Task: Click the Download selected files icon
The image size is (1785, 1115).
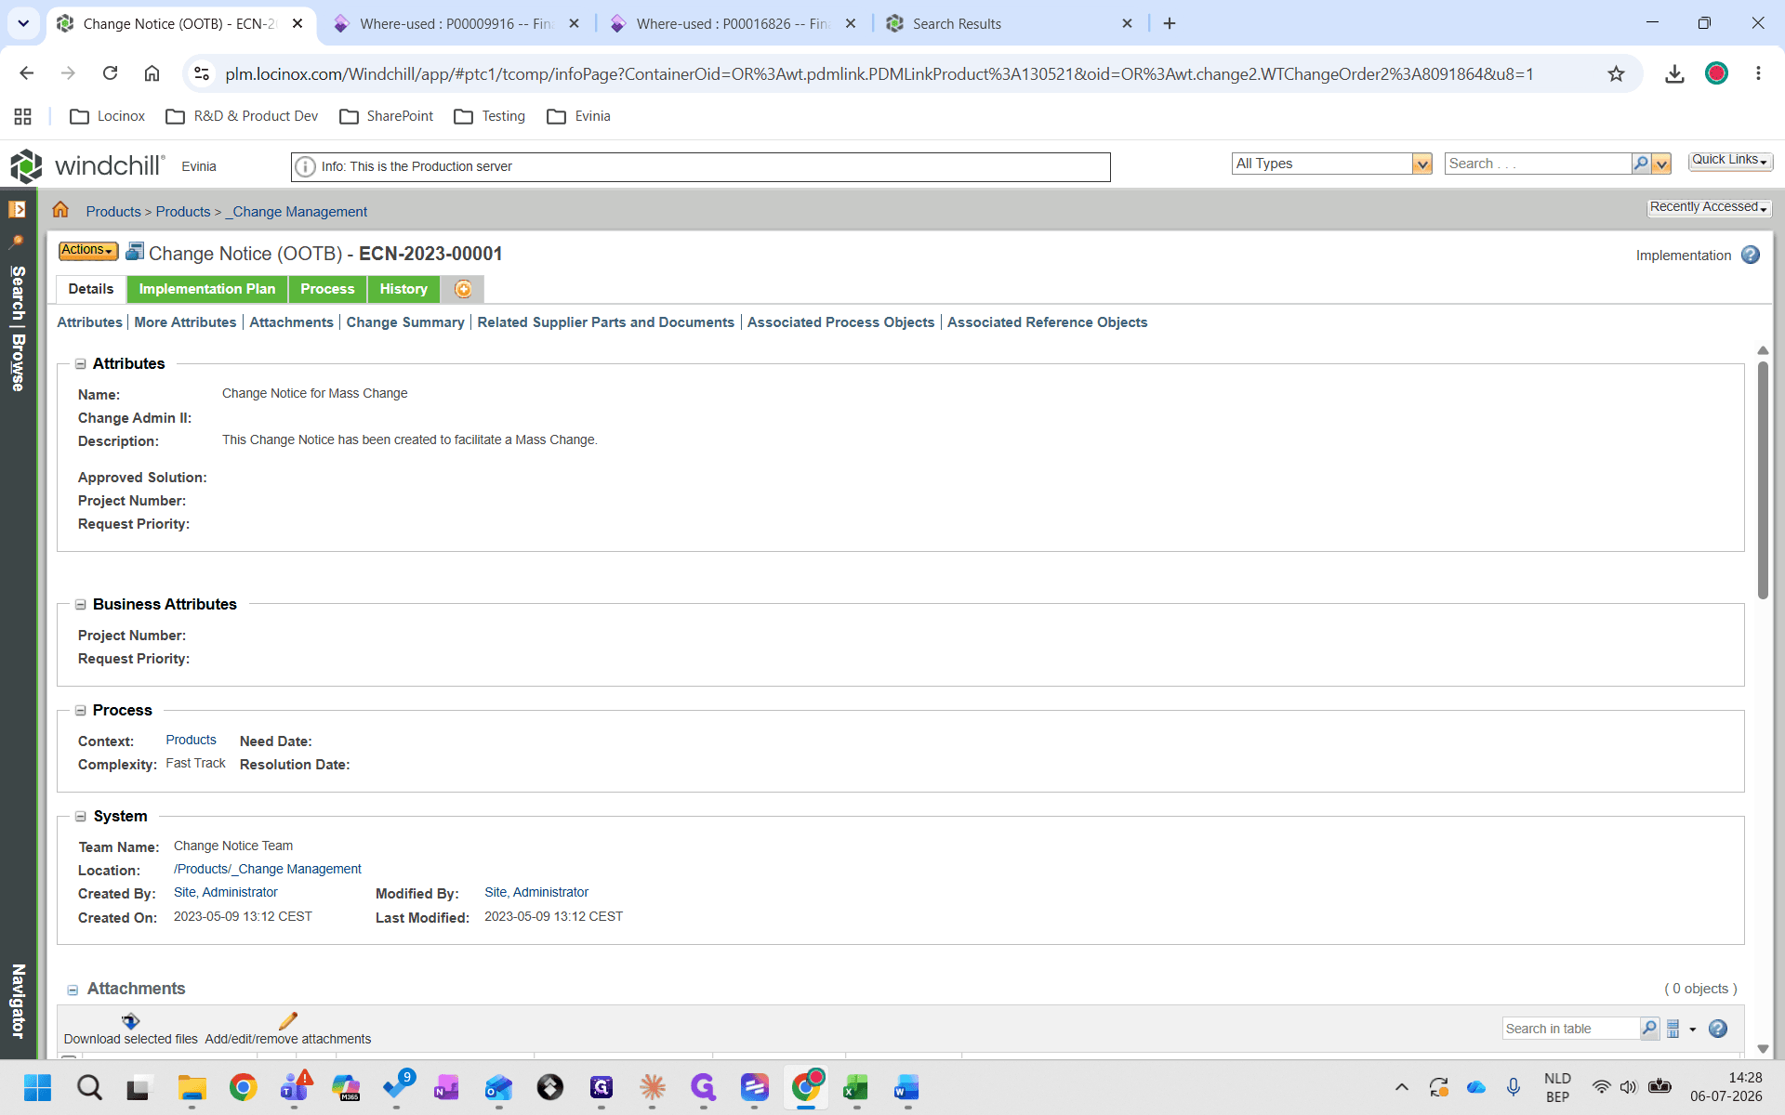Action: [130, 1020]
